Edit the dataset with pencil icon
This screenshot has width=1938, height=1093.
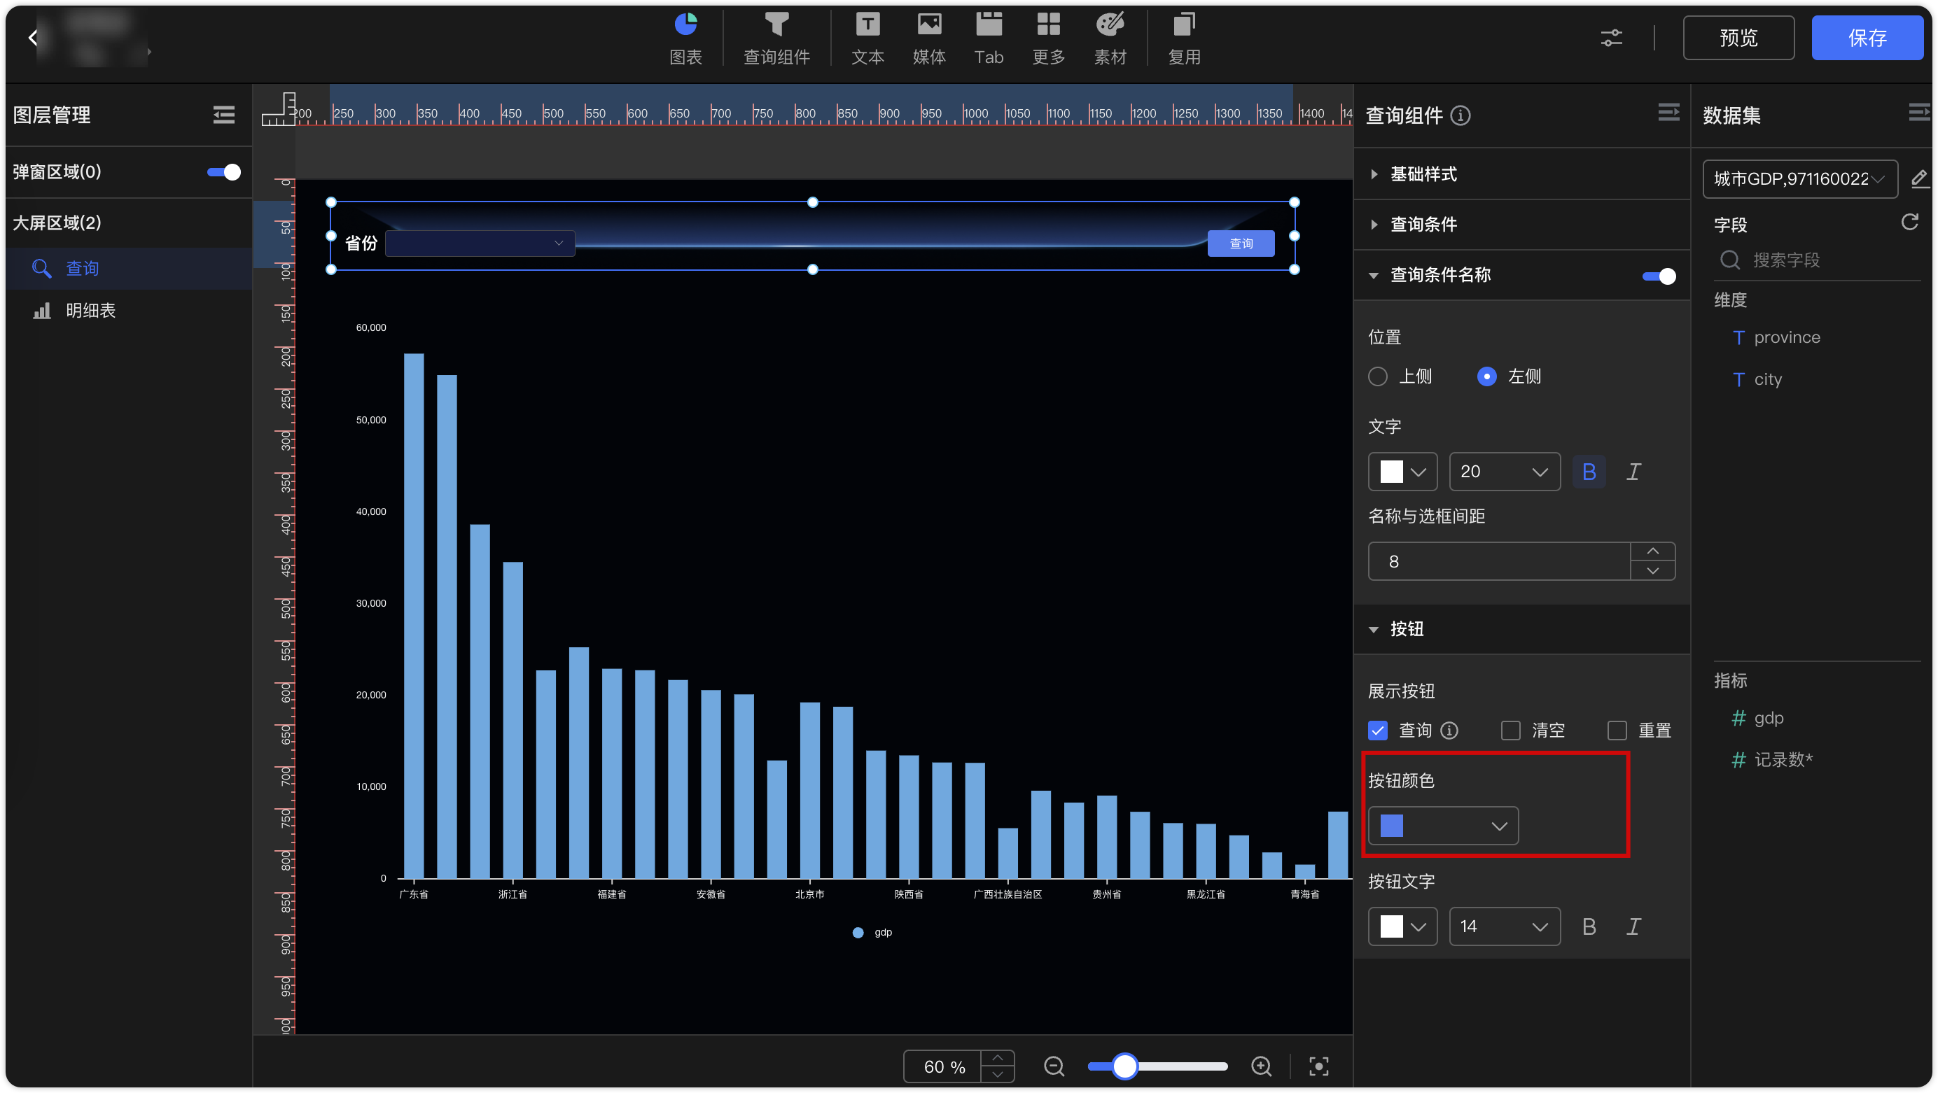click(1918, 178)
